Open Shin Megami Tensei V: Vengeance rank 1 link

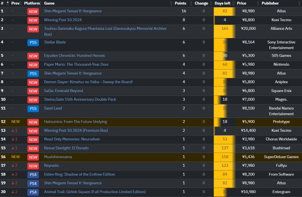[73, 11]
